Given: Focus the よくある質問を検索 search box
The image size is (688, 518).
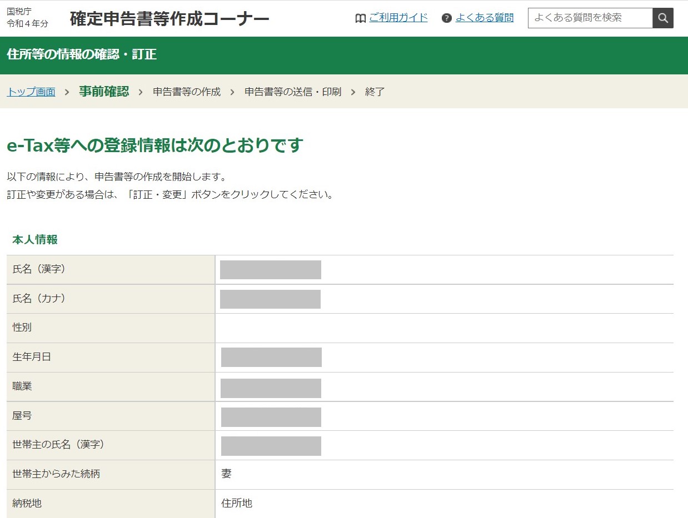Looking at the screenshot, I should tap(590, 18).
